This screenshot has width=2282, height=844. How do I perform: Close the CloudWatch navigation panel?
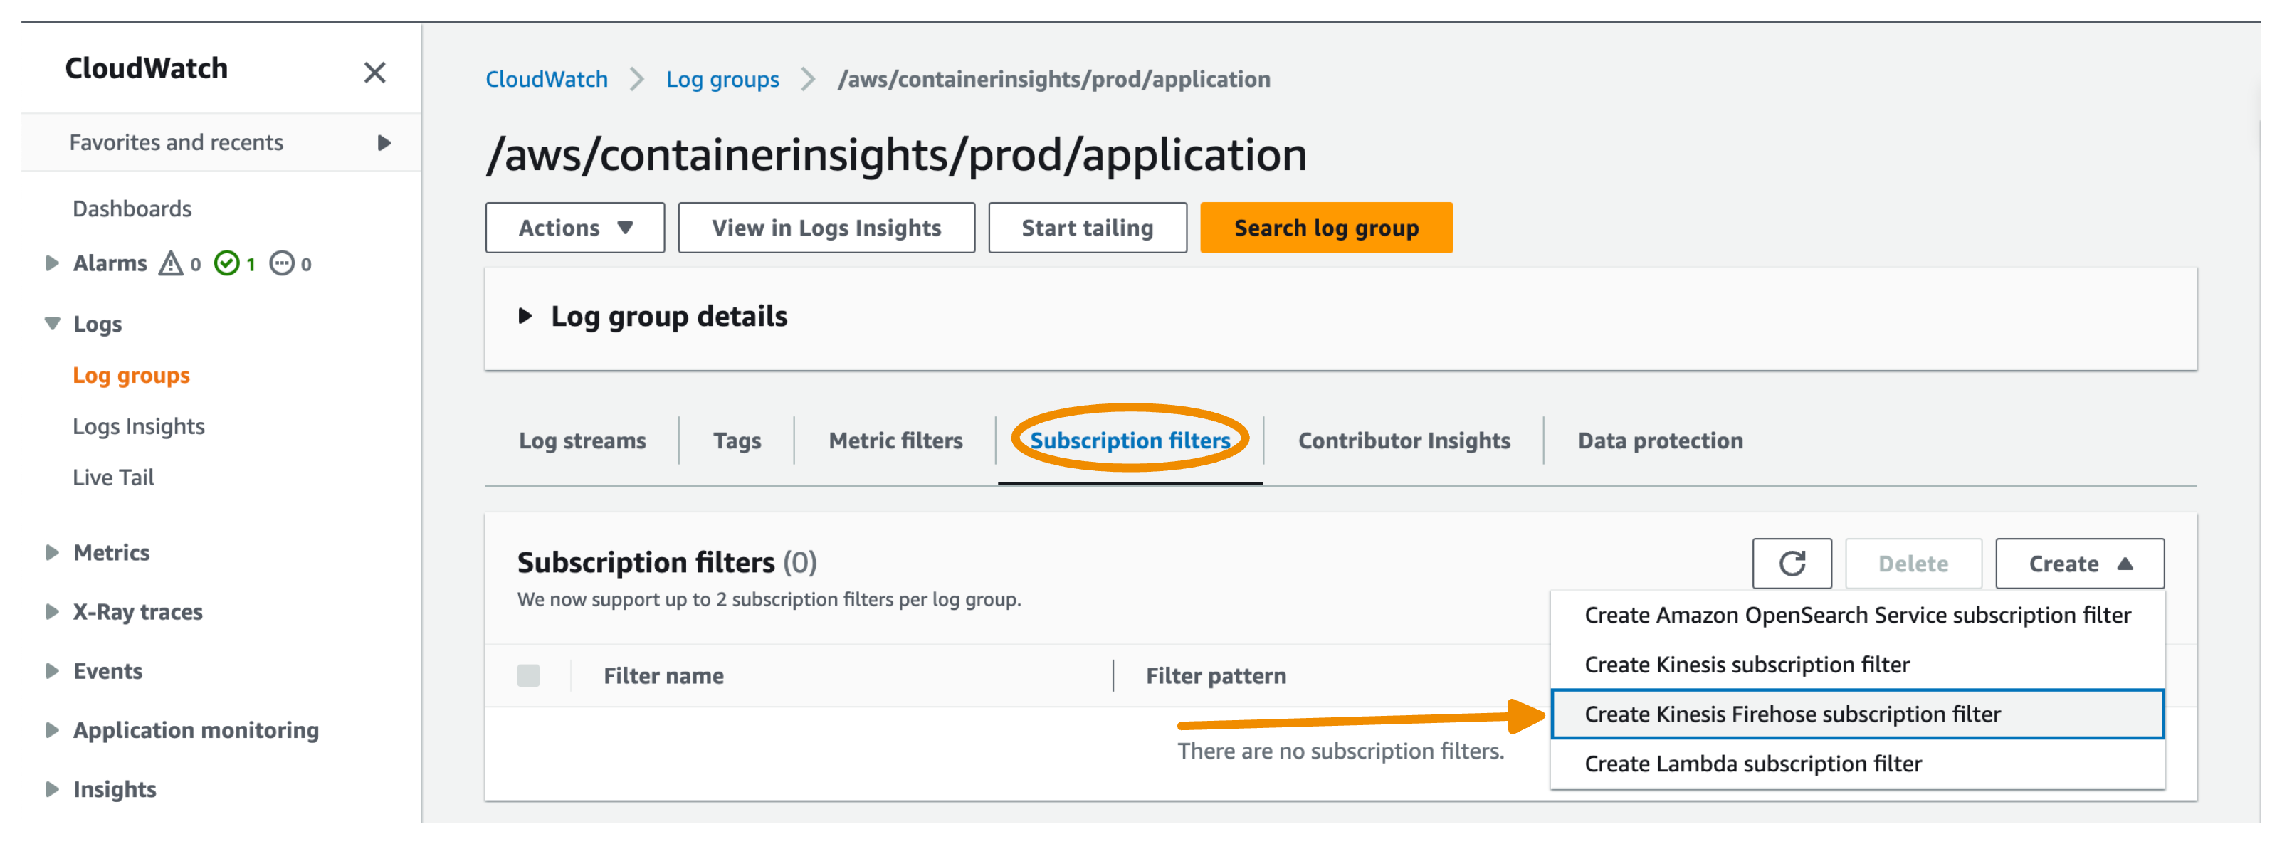pyautogui.click(x=374, y=72)
